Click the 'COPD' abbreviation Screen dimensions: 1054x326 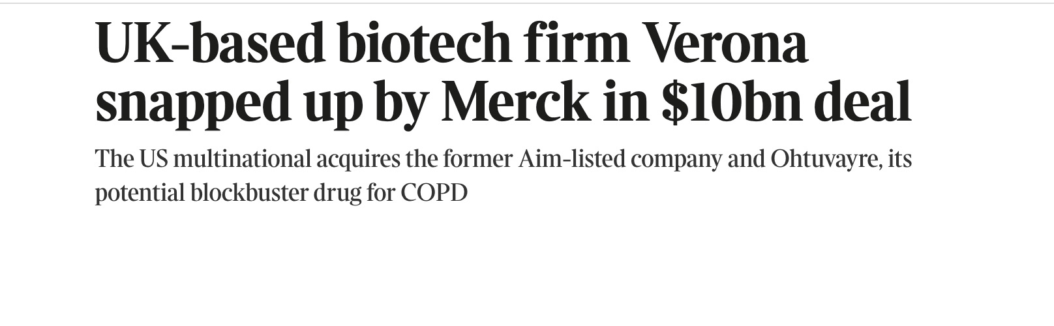click(x=434, y=193)
